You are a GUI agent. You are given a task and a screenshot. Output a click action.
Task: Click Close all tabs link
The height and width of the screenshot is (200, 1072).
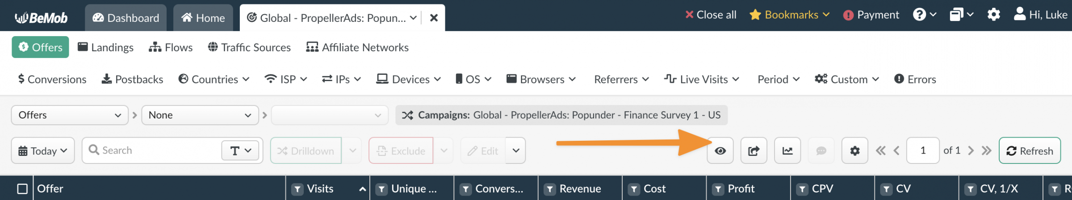[711, 15]
